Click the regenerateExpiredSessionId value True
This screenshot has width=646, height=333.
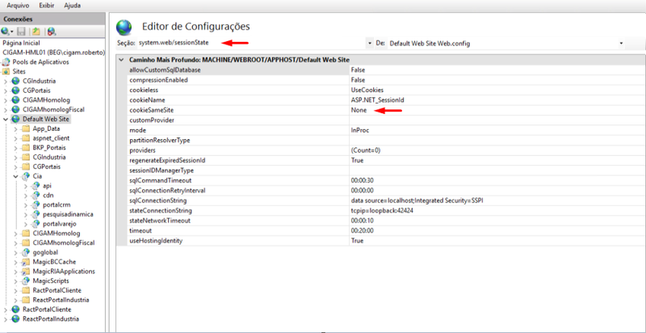357,160
